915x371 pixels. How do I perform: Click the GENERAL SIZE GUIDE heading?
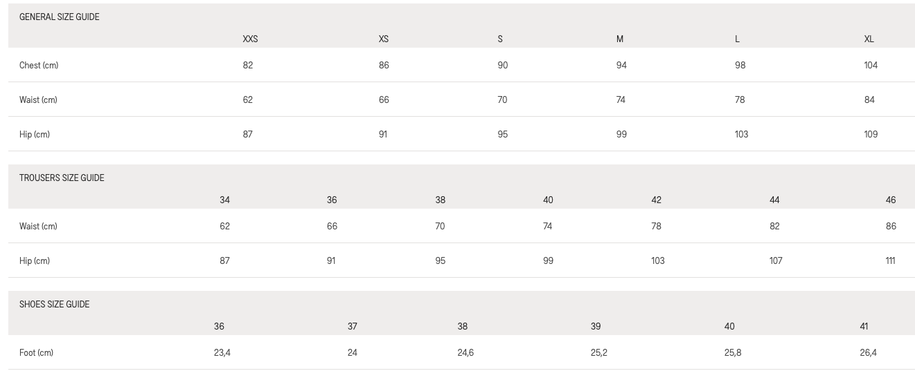tap(59, 17)
